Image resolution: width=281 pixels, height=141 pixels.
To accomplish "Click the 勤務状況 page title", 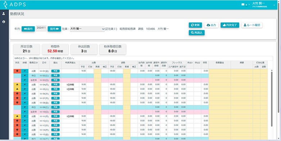I will pos(17,14).
